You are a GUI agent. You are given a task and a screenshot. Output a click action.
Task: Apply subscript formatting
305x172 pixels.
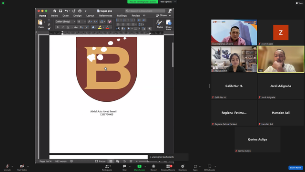(x=81, y=27)
